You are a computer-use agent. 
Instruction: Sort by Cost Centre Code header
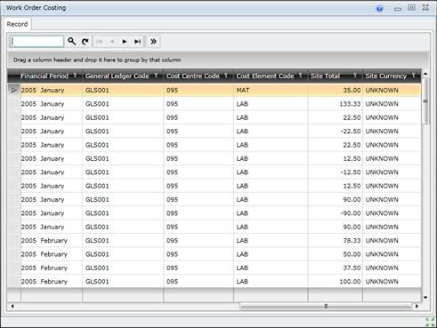pyautogui.click(x=193, y=76)
